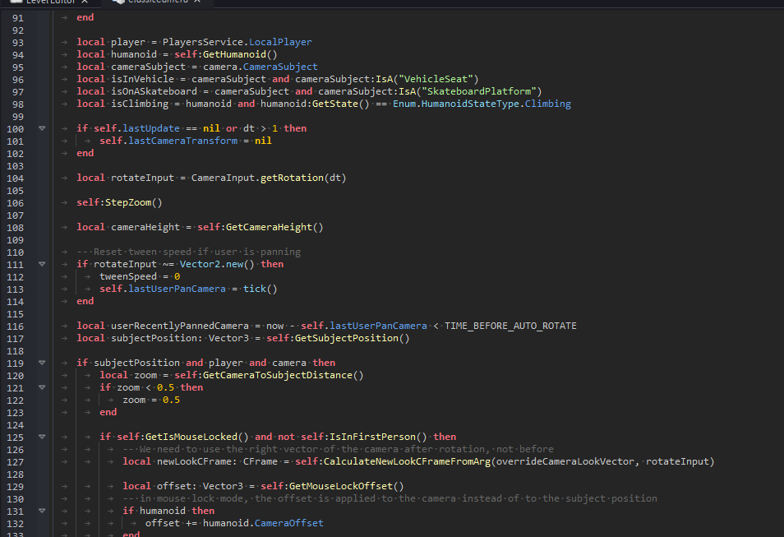The height and width of the screenshot is (537, 784).
Task: Click the "SkateboardPlatform" string on line 97
Action: point(478,91)
